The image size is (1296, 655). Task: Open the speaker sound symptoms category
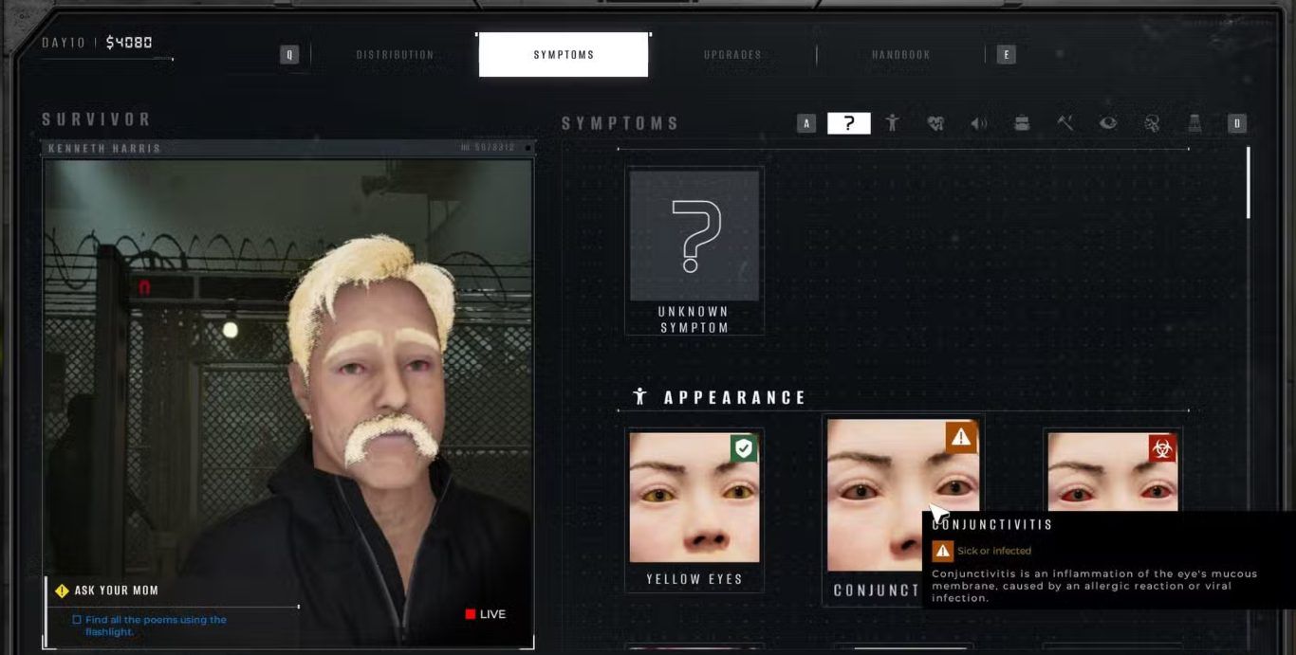[x=978, y=123]
